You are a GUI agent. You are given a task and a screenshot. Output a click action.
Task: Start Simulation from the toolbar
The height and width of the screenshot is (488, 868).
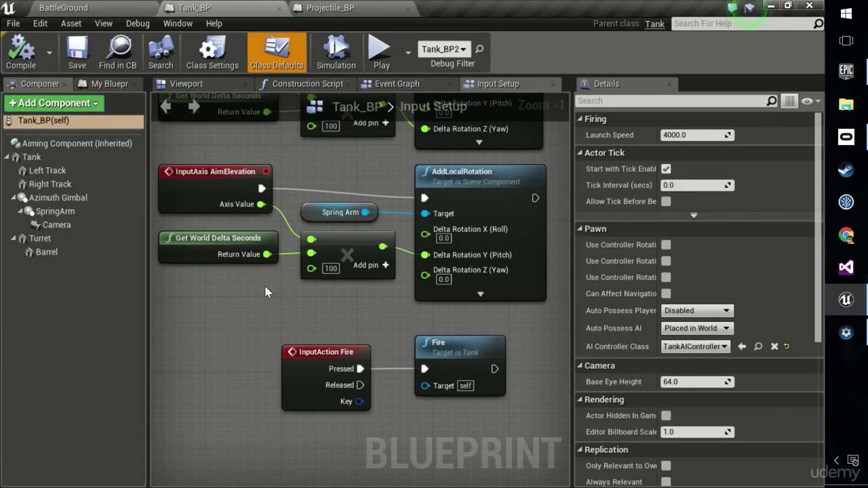336,52
